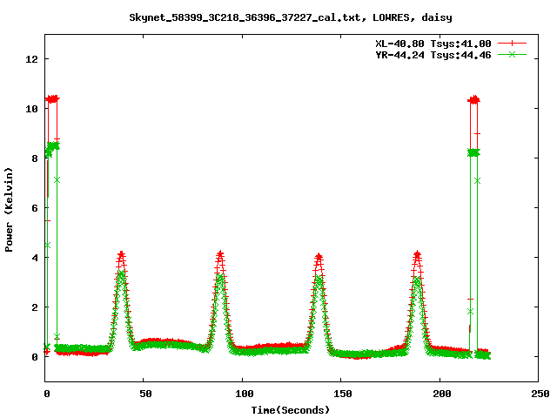Click the y-axis tick label 4
Screen dimensions: 557x418
click(x=35, y=258)
